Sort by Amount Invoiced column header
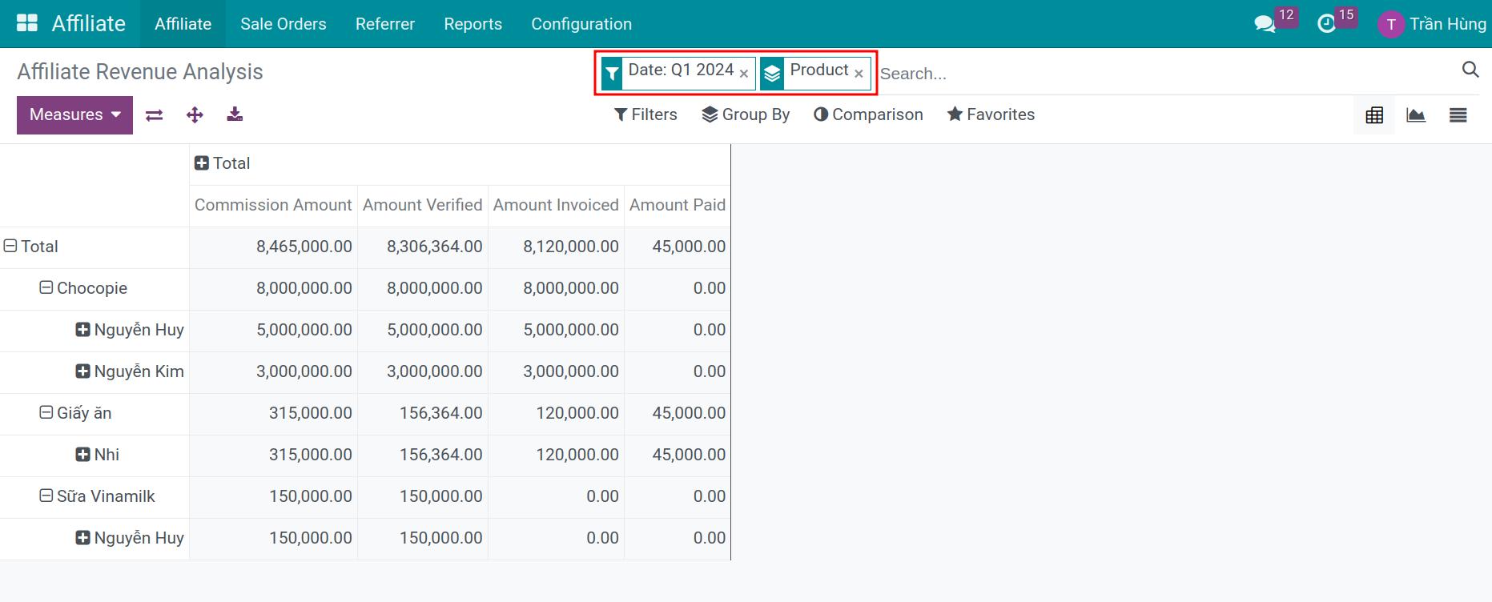The image size is (1492, 602). click(556, 205)
